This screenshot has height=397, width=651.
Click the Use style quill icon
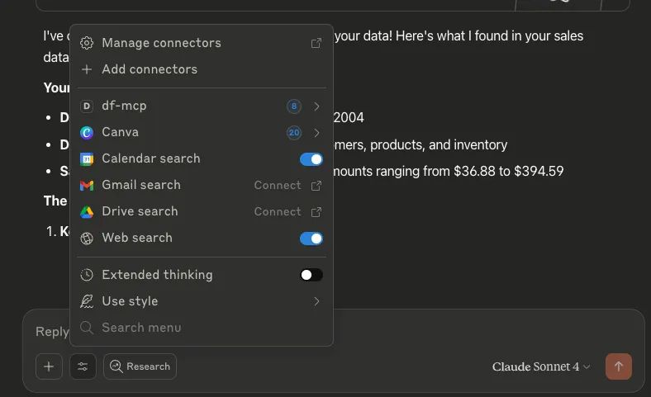coord(87,301)
